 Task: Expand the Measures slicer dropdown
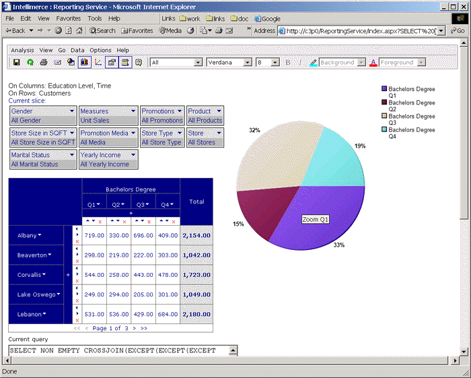tap(133, 111)
